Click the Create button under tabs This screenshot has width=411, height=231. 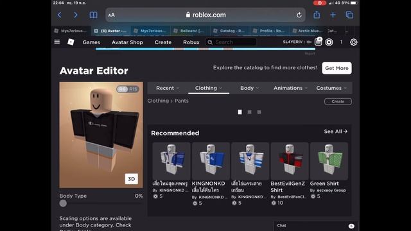tap(338, 101)
